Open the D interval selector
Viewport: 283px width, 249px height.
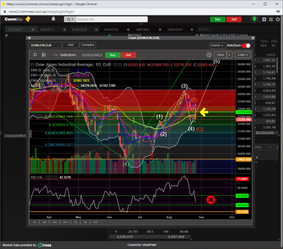(x=35, y=55)
